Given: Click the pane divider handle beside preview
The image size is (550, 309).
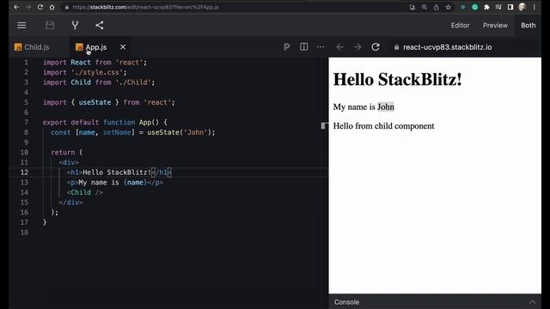Looking at the screenshot, I should (324, 126).
